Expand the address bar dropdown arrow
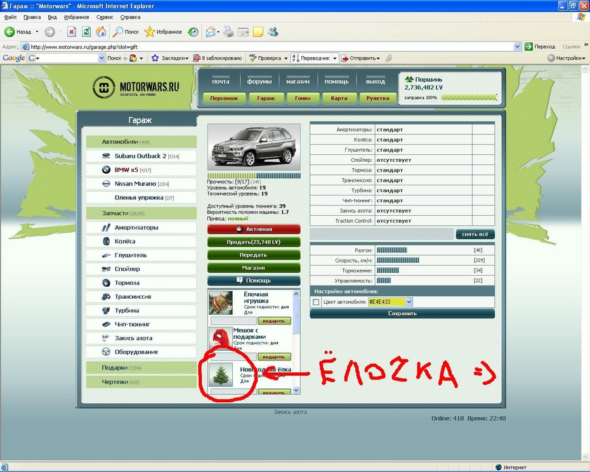 [x=518, y=47]
